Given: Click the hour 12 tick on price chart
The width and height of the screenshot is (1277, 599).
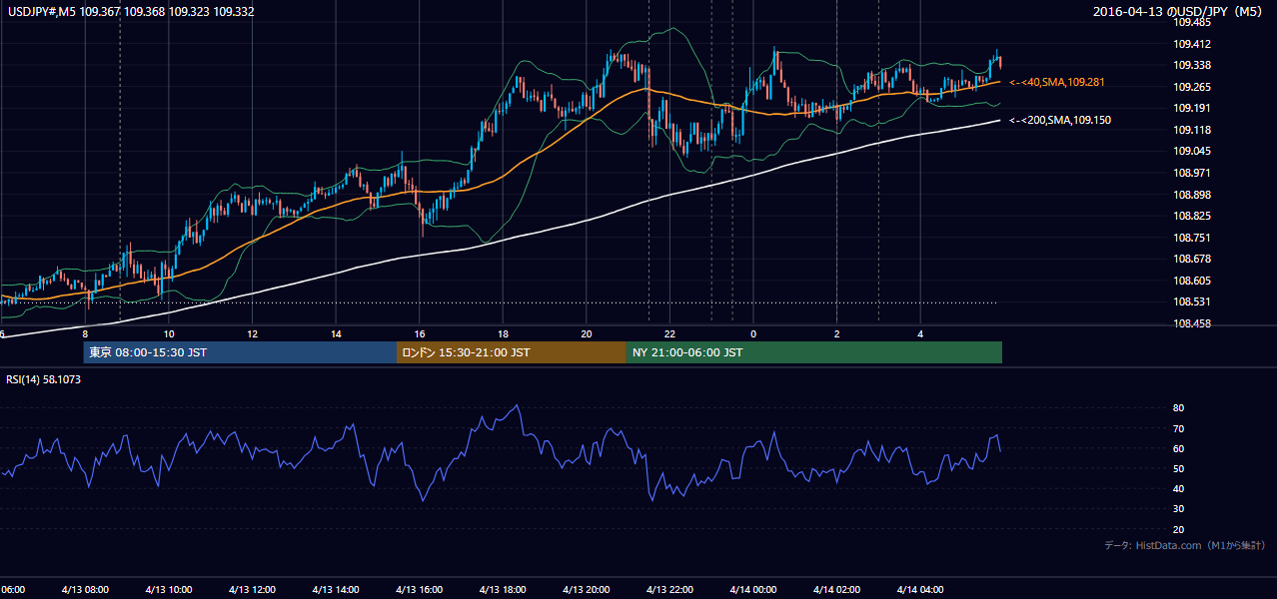Looking at the screenshot, I should click(x=253, y=333).
